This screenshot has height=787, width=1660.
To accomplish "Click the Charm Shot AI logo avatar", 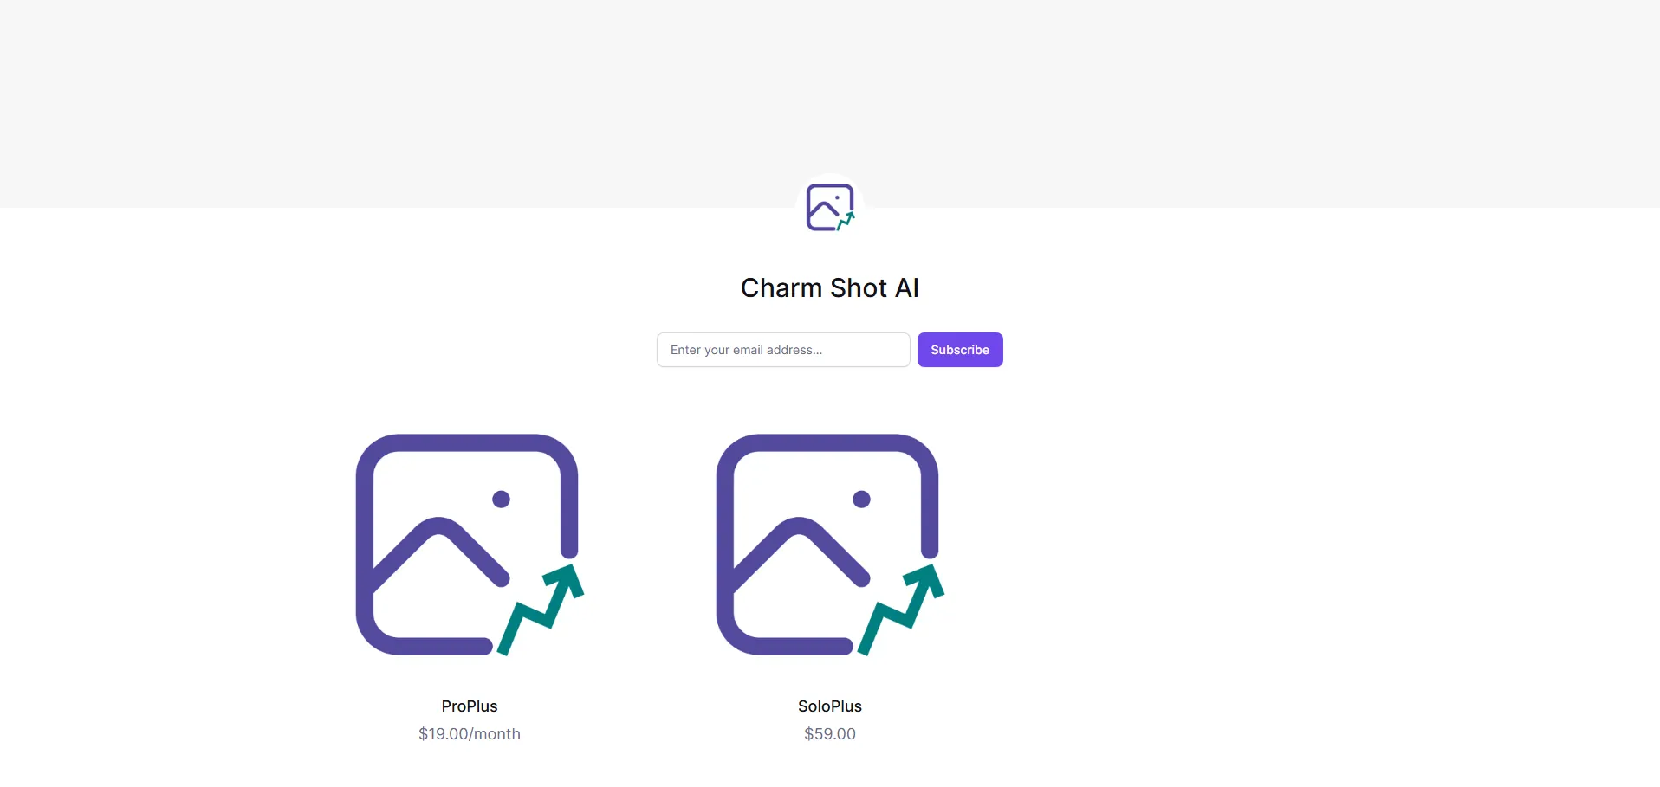I will click(829, 207).
